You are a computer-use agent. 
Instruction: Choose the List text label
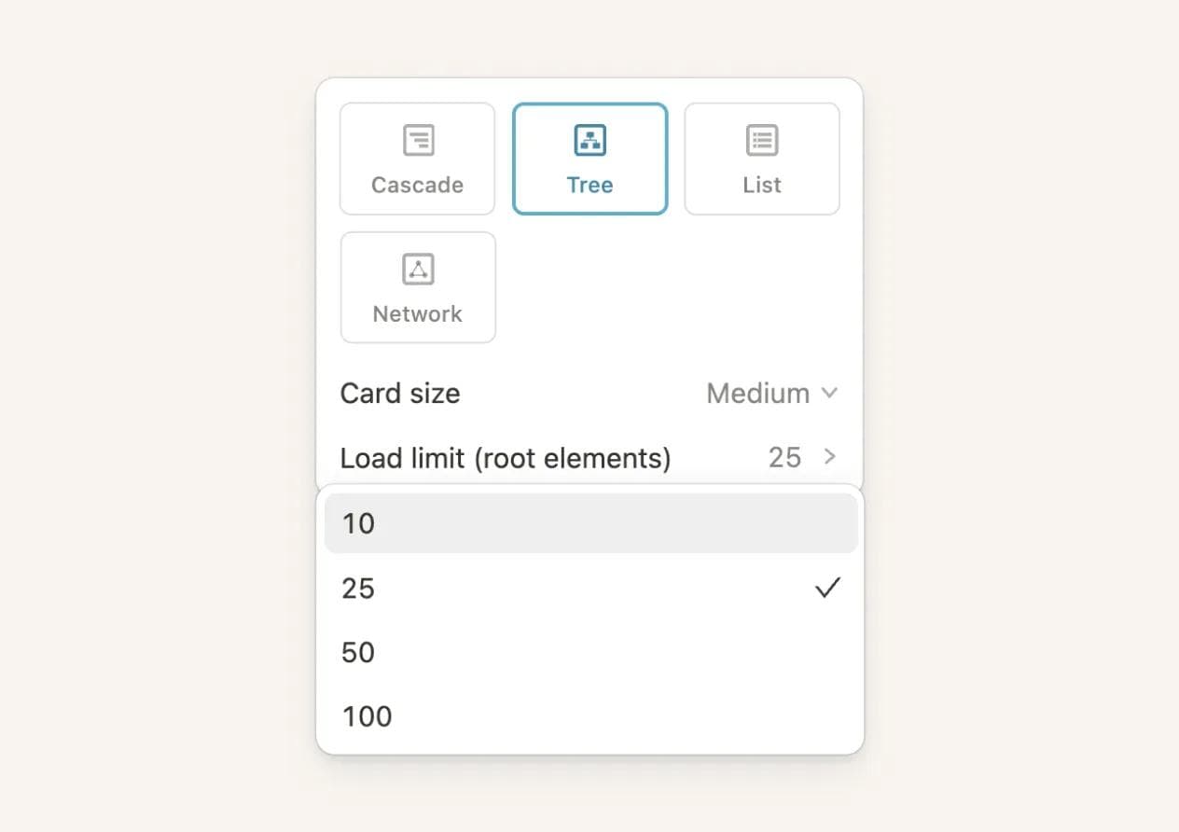[762, 185]
